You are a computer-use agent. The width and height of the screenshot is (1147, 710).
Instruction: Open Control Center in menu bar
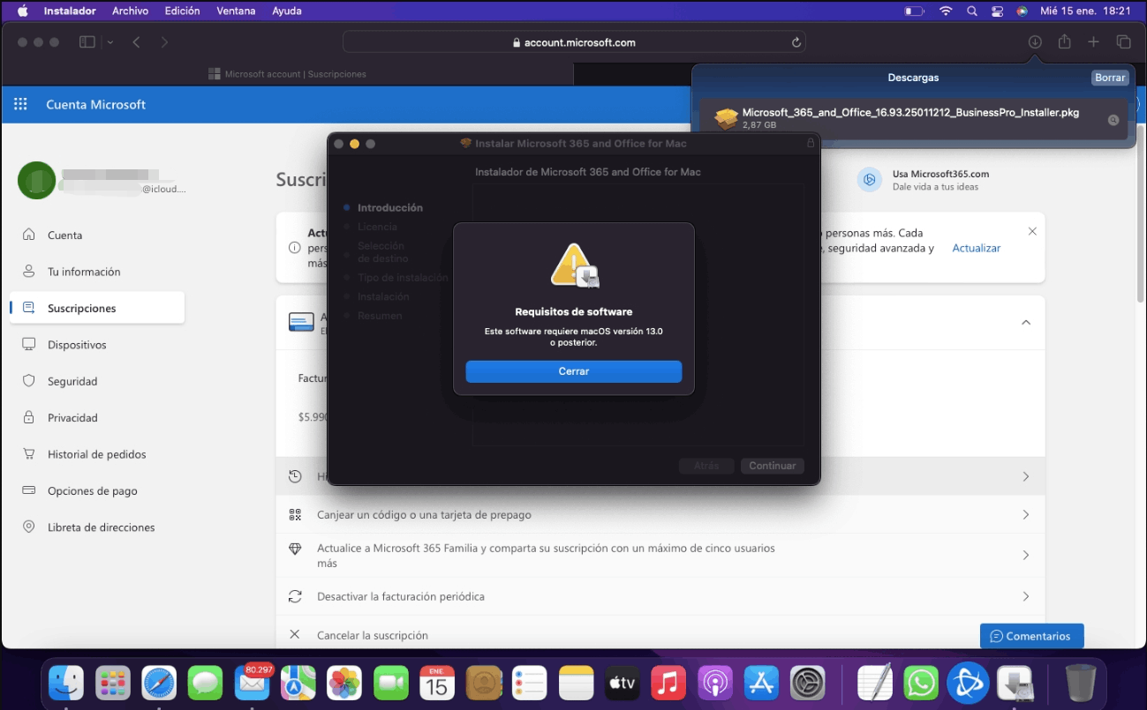[x=997, y=11]
